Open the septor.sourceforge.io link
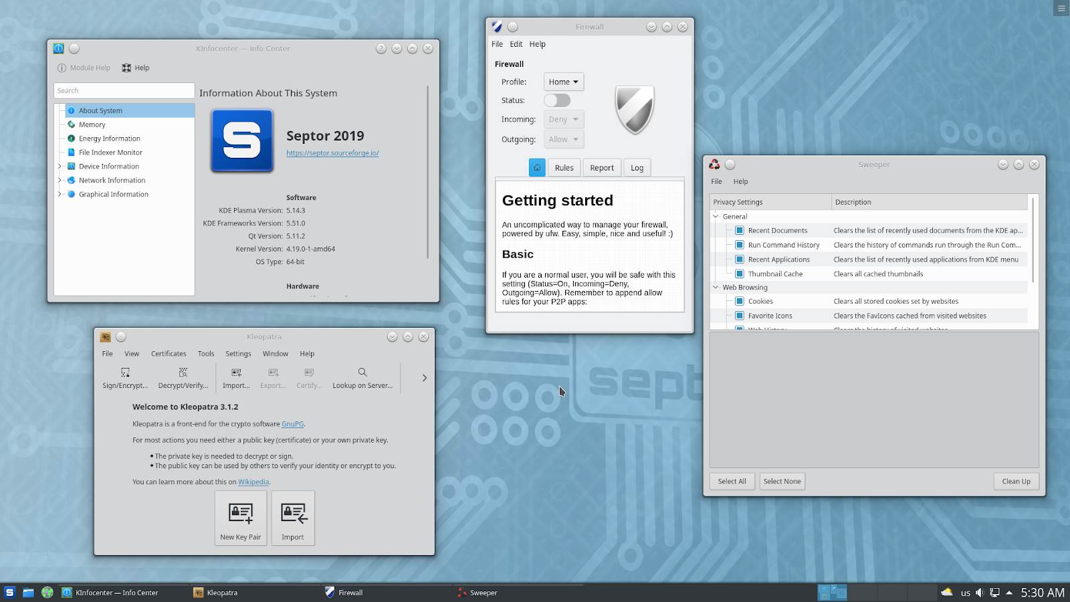This screenshot has height=602, width=1070. (x=332, y=153)
